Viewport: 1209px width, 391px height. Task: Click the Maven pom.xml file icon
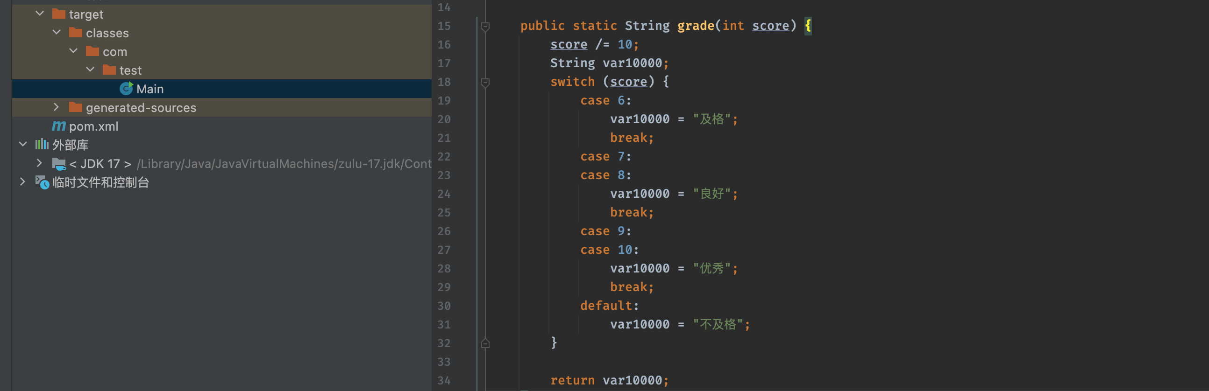59,126
